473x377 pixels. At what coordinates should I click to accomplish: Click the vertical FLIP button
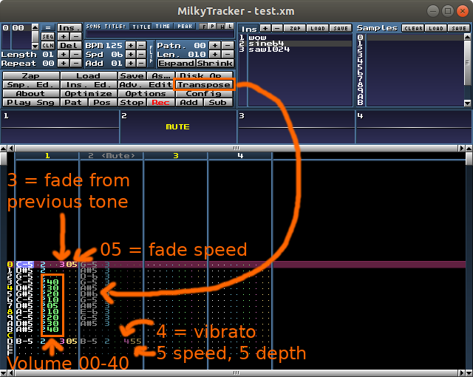pyautogui.click(x=151, y=54)
